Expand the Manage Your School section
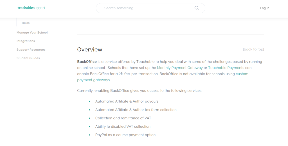 [x=32, y=33]
